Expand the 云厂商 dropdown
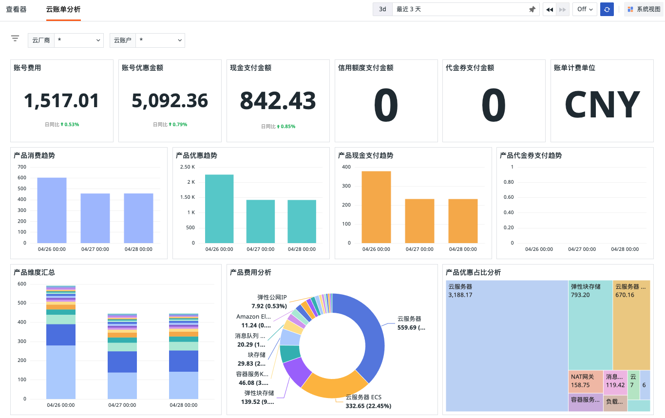Image resolution: width=665 pixels, height=418 pixels. coord(78,40)
